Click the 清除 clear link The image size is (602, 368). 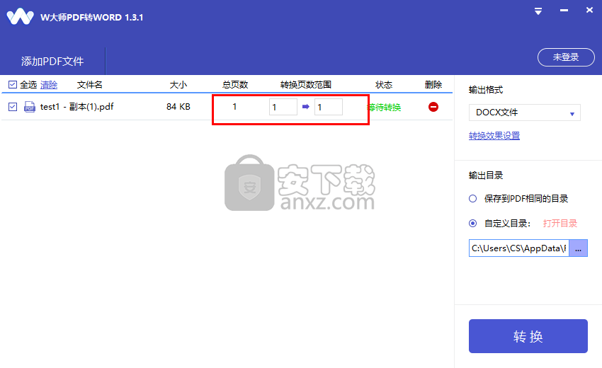point(49,85)
